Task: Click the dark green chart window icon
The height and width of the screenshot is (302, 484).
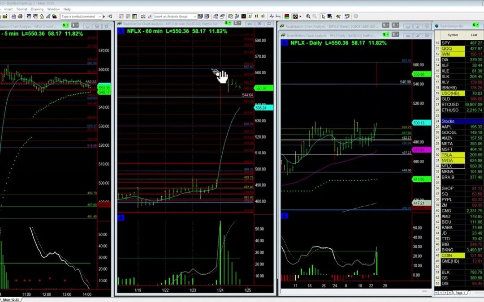Action: pyautogui.click(x=243, y=17)
